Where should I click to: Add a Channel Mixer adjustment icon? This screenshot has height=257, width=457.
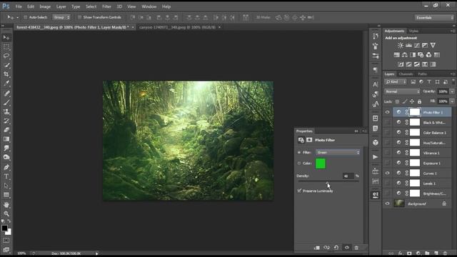pos(428,55)
